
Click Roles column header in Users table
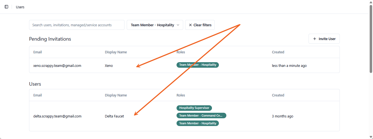click(181, 95)
